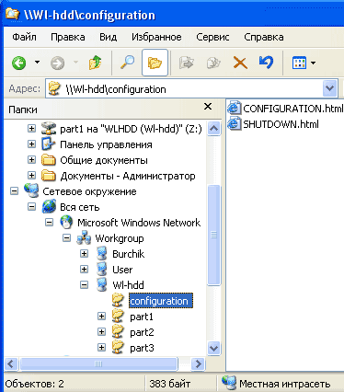Open the Избранное menu
Screen dimensions: 344x392
[x=156, y=37]
